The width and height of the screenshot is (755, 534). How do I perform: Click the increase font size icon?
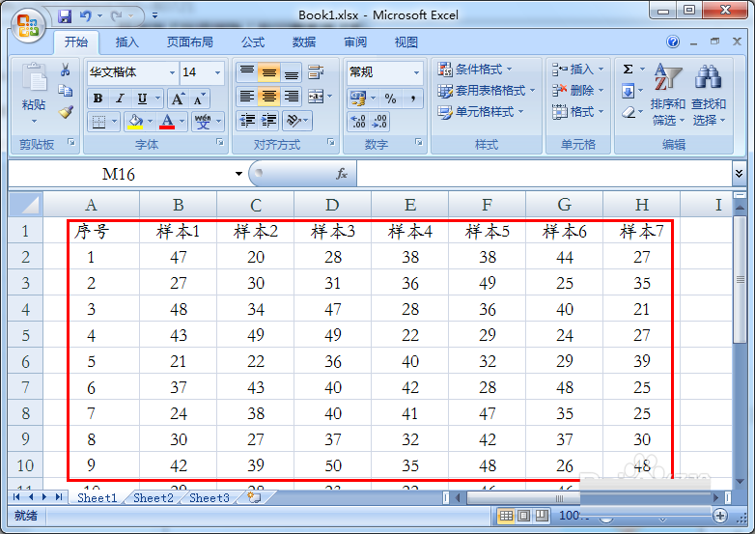coord(178,98)
